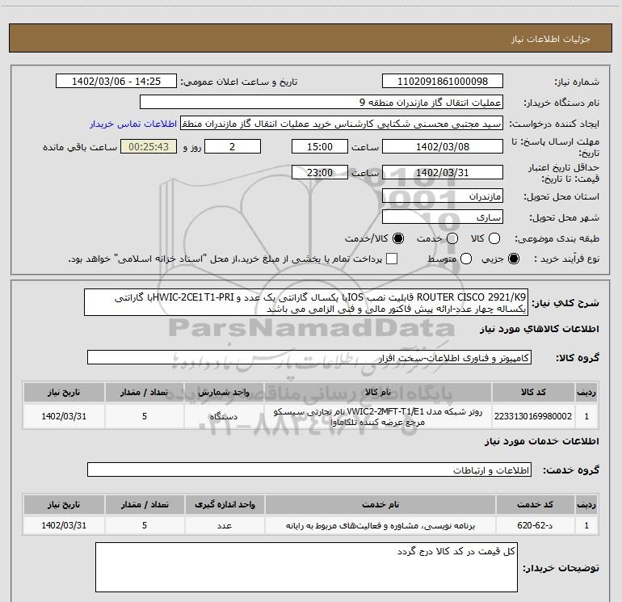Viewport: 622px width, 602px height.
Task: Click the نام کالا column header
Action: [378, 392]
